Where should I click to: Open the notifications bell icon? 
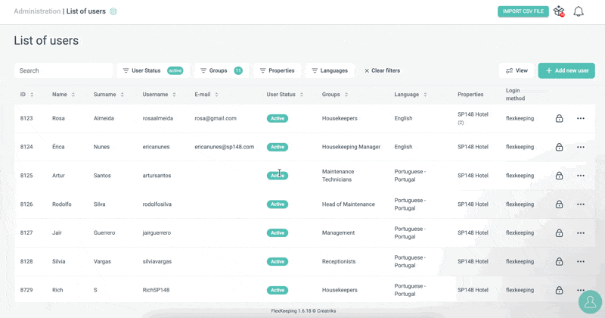click(578, 11)
